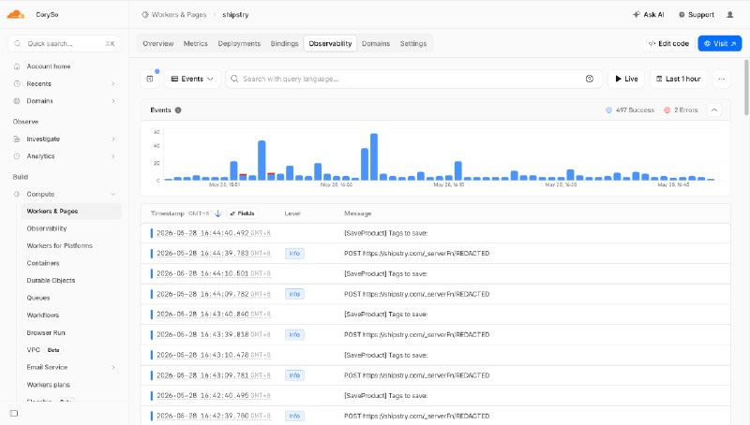Viewport: 750px width, 425px height.
Task: Click the Cloudflare logo
Action: pos(16,14)
